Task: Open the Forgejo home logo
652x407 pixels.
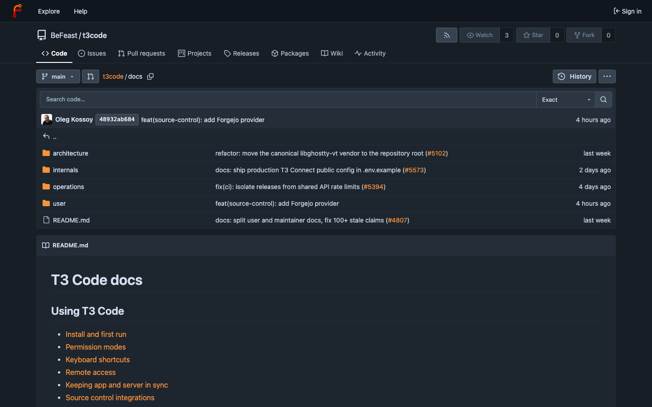Action: (17, 11)
